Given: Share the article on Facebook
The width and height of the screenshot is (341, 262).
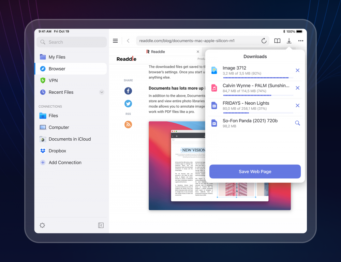Looking at the screenshot, I should tap(128, 91).
